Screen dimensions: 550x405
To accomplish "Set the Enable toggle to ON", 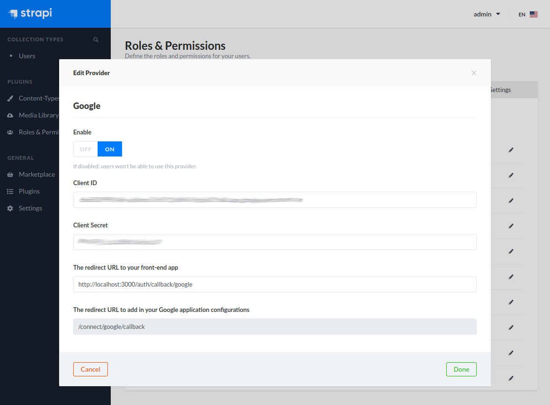I will tap(110, 149).
